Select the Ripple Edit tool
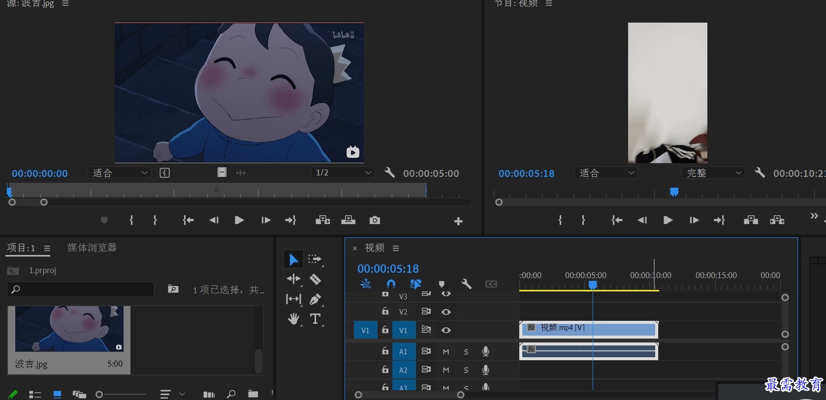The height and width of the screenshot is (400, 826). pyautogui.click(x=293, y=279)
